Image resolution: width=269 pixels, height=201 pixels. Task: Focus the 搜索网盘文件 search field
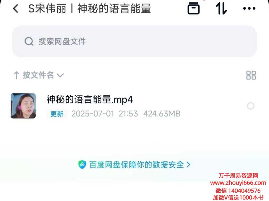click(134, 41)
